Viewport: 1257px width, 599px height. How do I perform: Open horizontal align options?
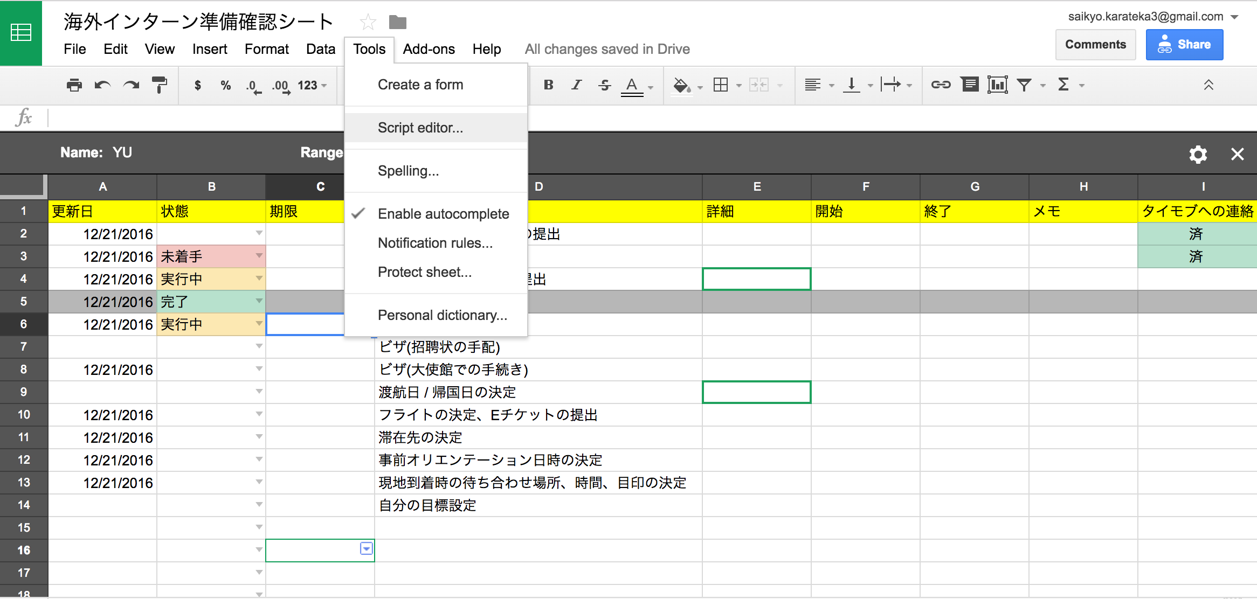coord(813,85)
